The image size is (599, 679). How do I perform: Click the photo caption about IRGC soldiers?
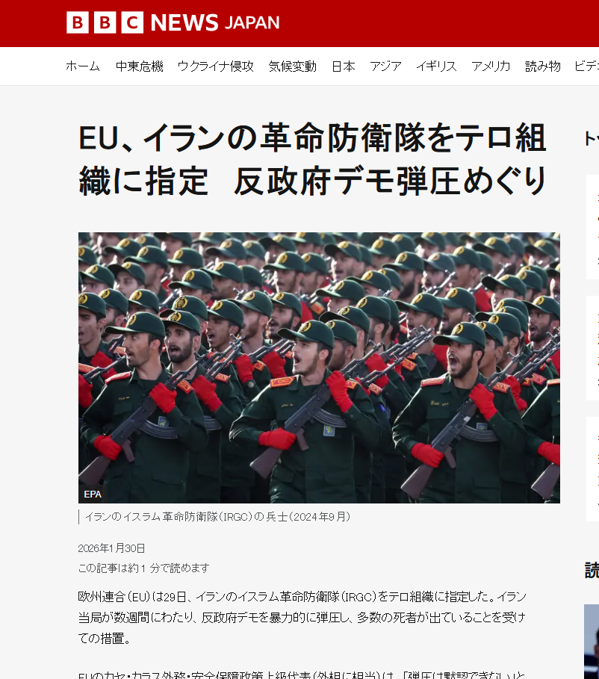click(217, 517)
